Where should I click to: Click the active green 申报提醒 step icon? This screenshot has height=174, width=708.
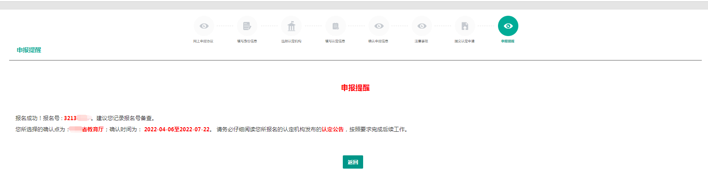pyautogui.click(x=508, y=26)
